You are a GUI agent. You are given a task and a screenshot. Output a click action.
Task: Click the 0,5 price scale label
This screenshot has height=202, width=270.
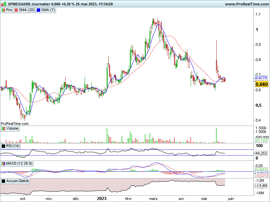click(x=258, y=105)
